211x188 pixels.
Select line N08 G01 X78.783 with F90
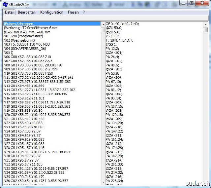coord(52,65)
